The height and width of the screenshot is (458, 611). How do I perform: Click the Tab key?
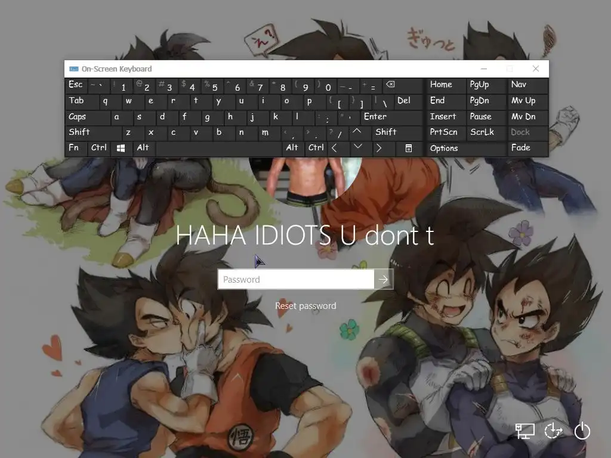pyautogui.click(x=81, y=101)
